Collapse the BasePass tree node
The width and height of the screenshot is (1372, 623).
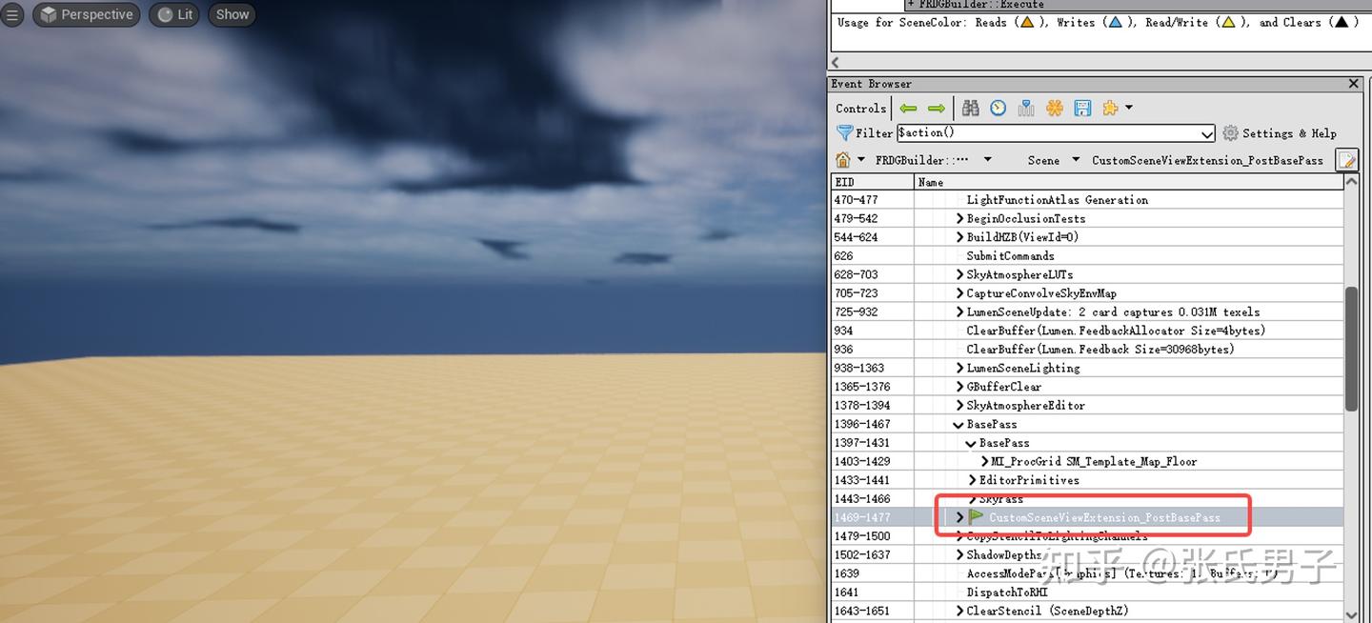(959, 423)
